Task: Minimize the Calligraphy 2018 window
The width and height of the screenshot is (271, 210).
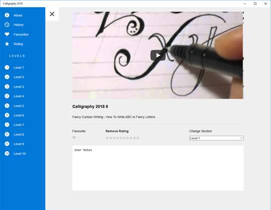Action: point(245,4)
